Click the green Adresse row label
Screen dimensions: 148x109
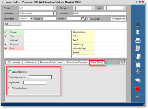16,32
